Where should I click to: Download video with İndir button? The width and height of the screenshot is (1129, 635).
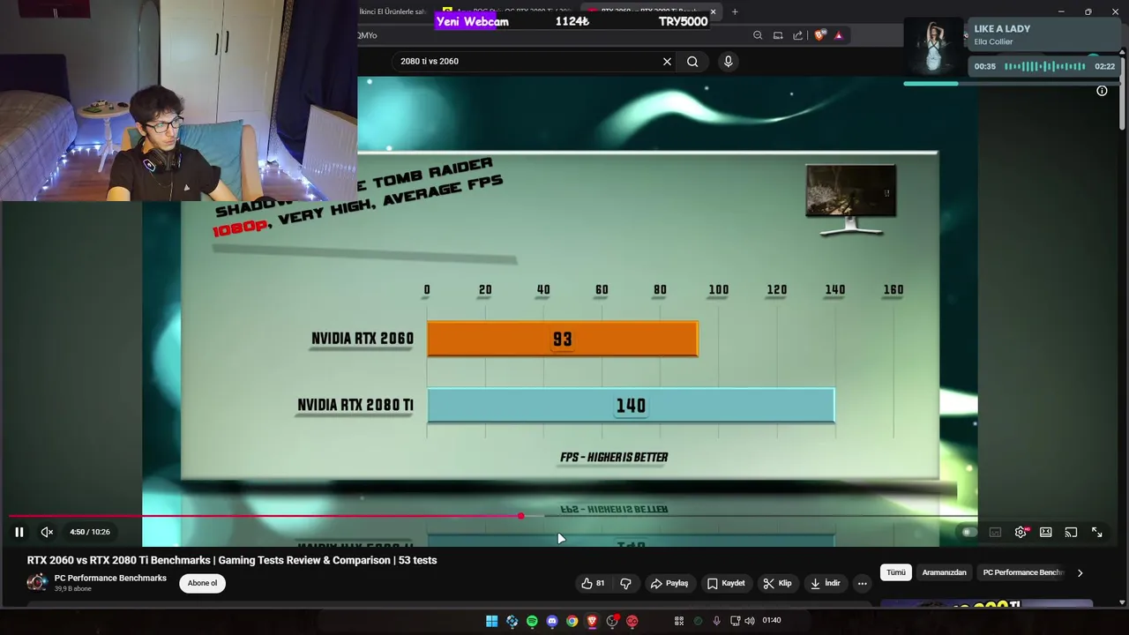(x=826, y=583)
